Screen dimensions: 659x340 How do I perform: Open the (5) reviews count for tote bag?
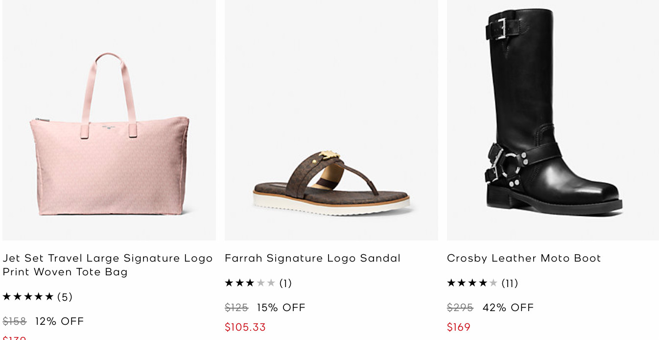[x=65, y=297]
